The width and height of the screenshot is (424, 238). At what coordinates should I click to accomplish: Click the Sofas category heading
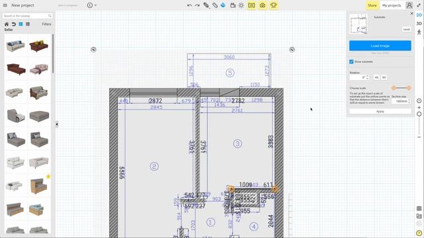coord(9,30)
